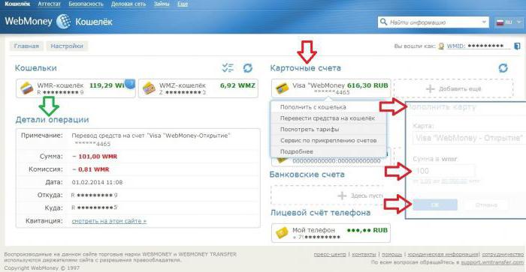Screen dimensions: 526x272
Task: Open the Займы top navigation item
Action: (x=162, y=4)
